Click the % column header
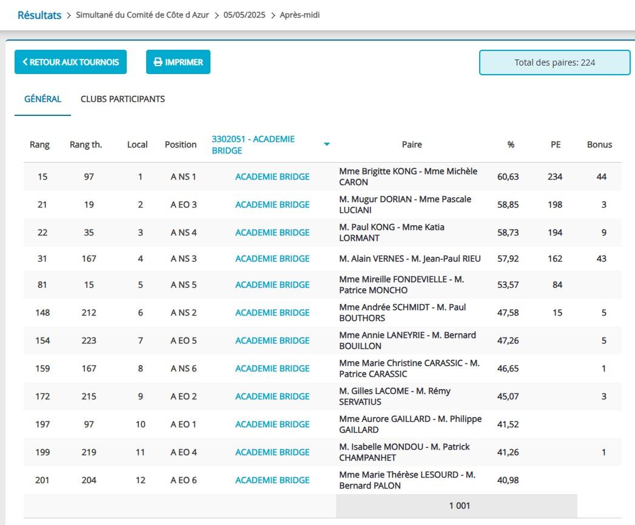635x525 pixels. [x=511, y=144]
